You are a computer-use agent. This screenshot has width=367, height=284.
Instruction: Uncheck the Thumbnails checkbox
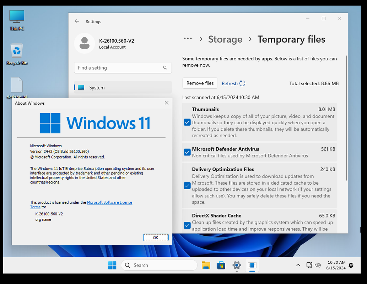tap(187, 122)
